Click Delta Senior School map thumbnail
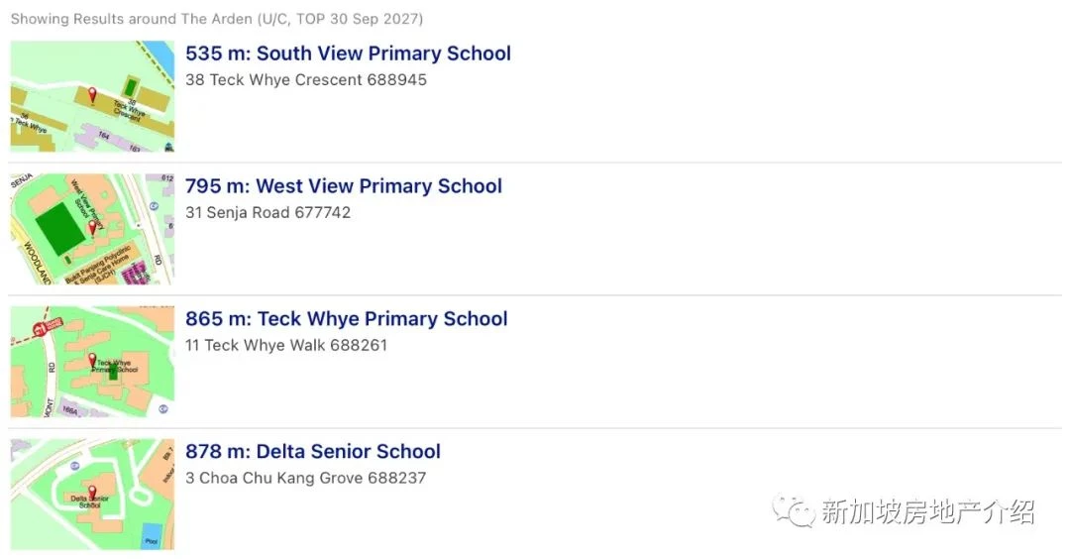The image size is (1070, 559). pos(92,495)
